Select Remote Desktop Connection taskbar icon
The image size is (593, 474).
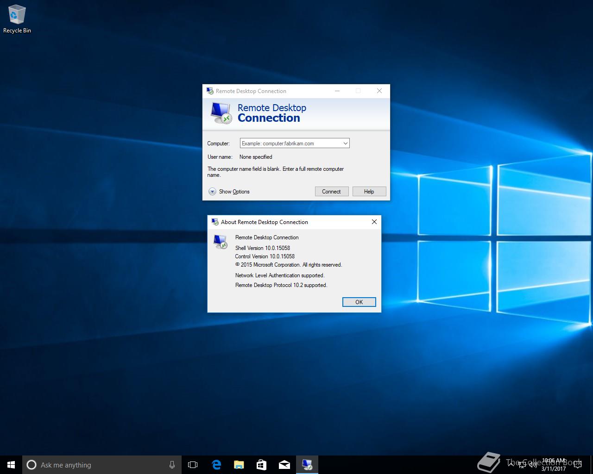[307, 465]
